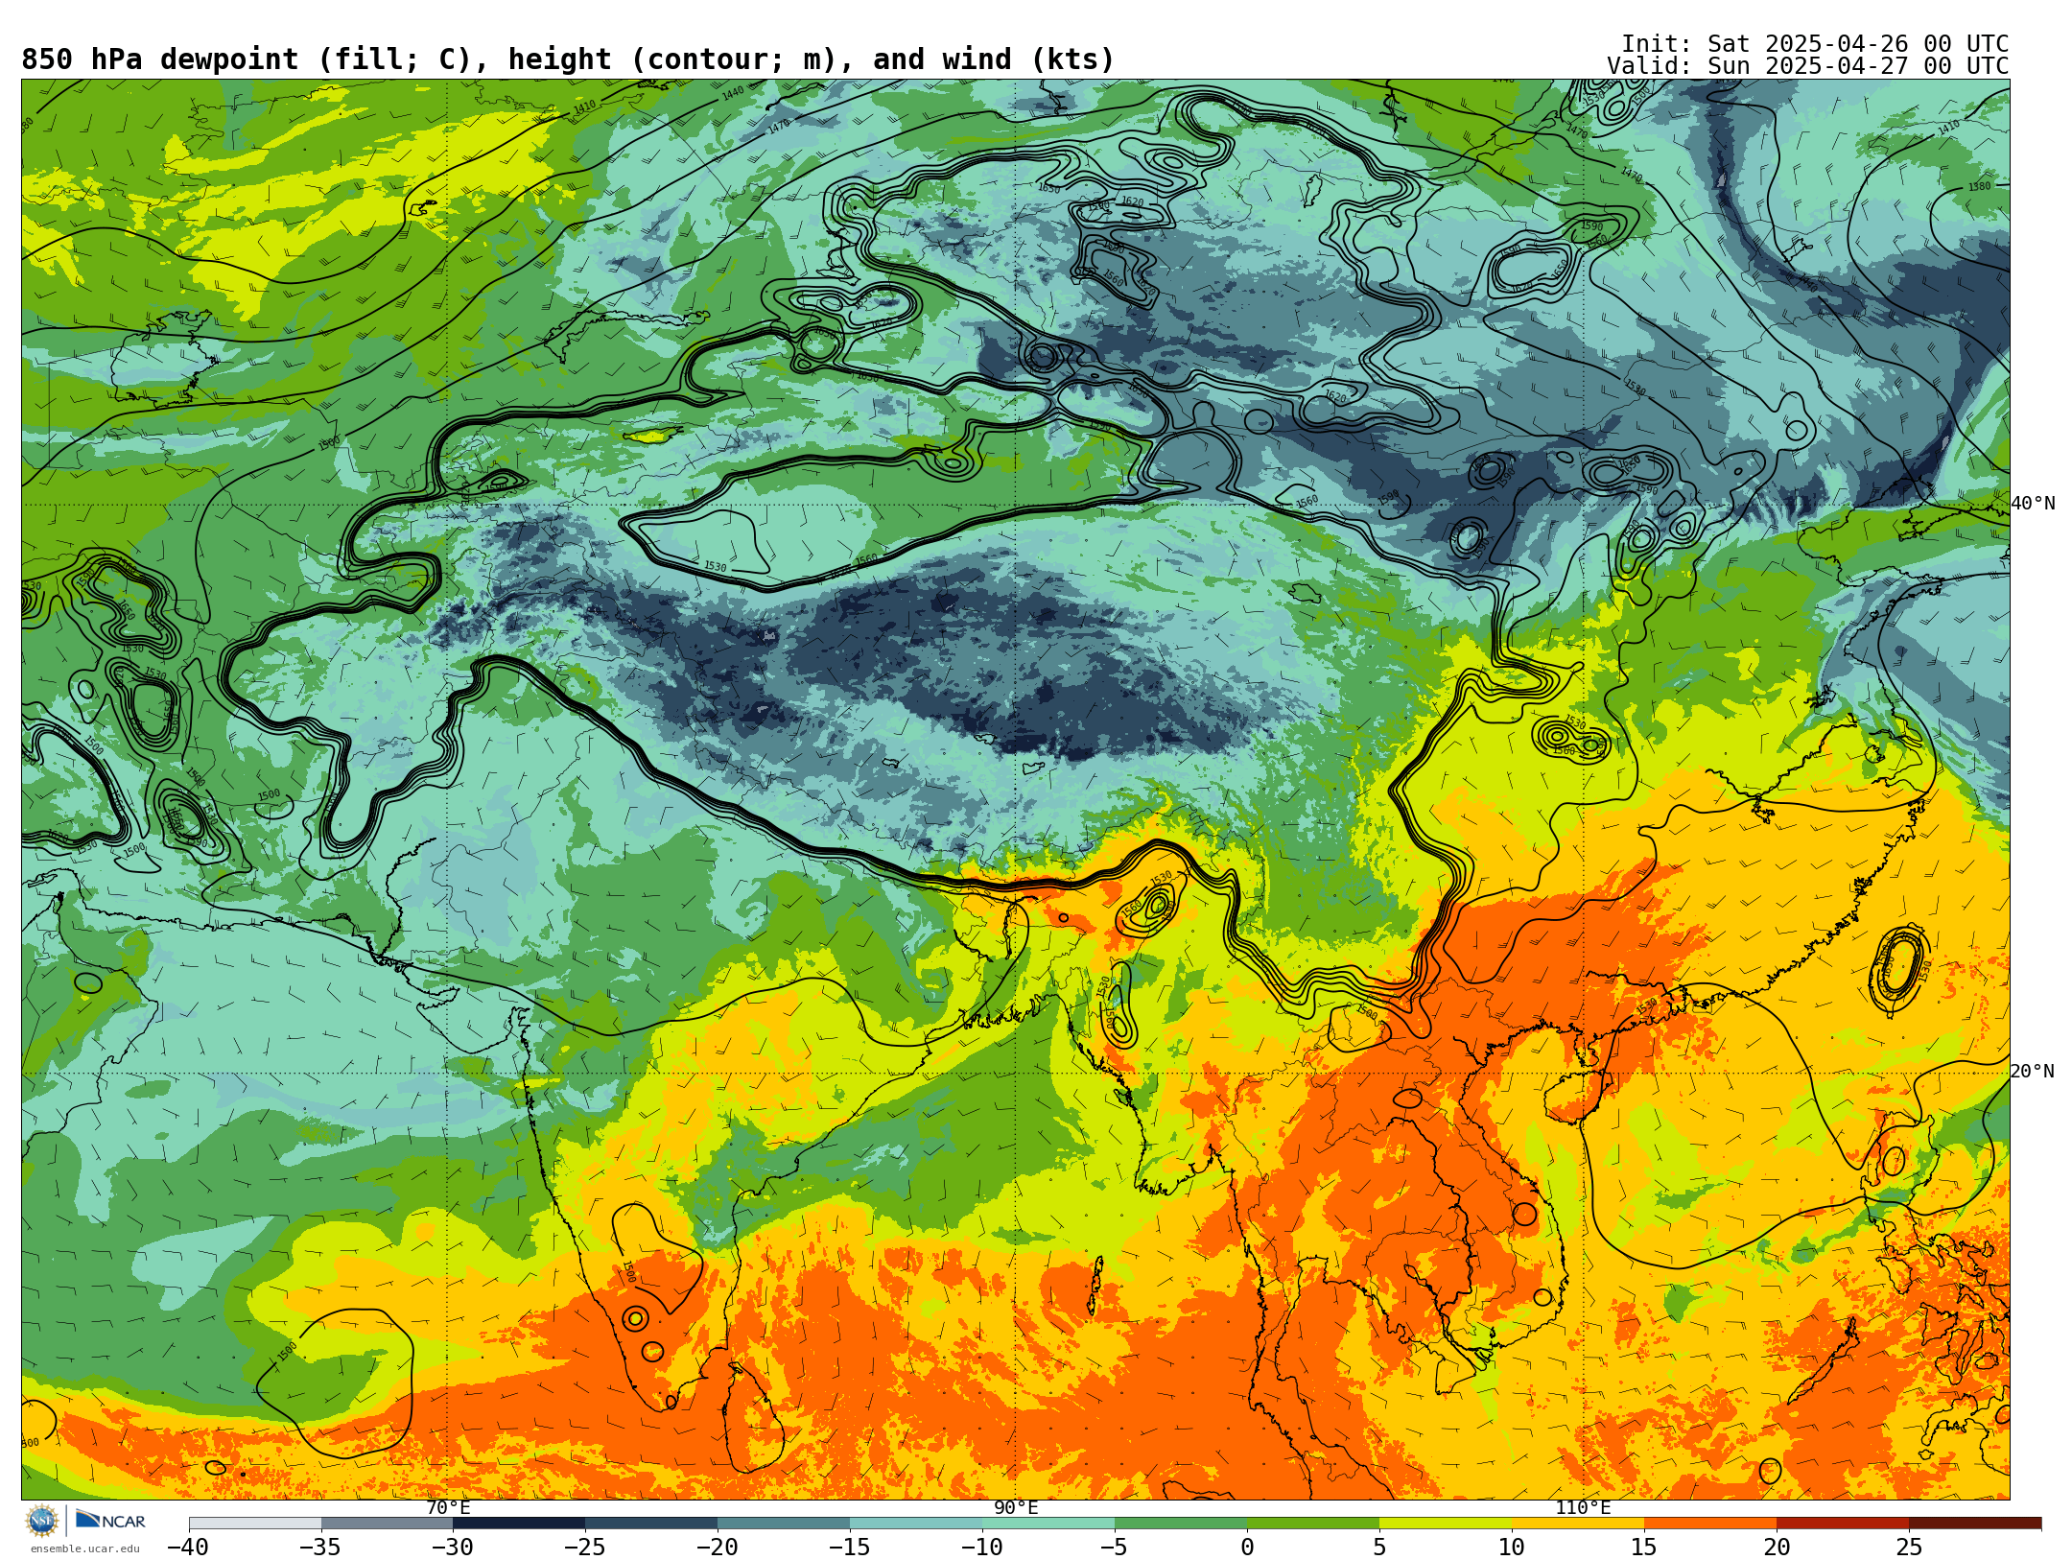Screen dimensions: 2072x1560
Task: Pick the brown above-25 colorbar segment
Action: click(x=1976, y=1524)
